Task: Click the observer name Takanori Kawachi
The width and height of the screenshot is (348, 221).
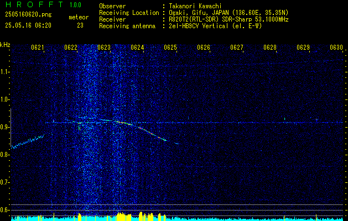Action: coord(195,6)
